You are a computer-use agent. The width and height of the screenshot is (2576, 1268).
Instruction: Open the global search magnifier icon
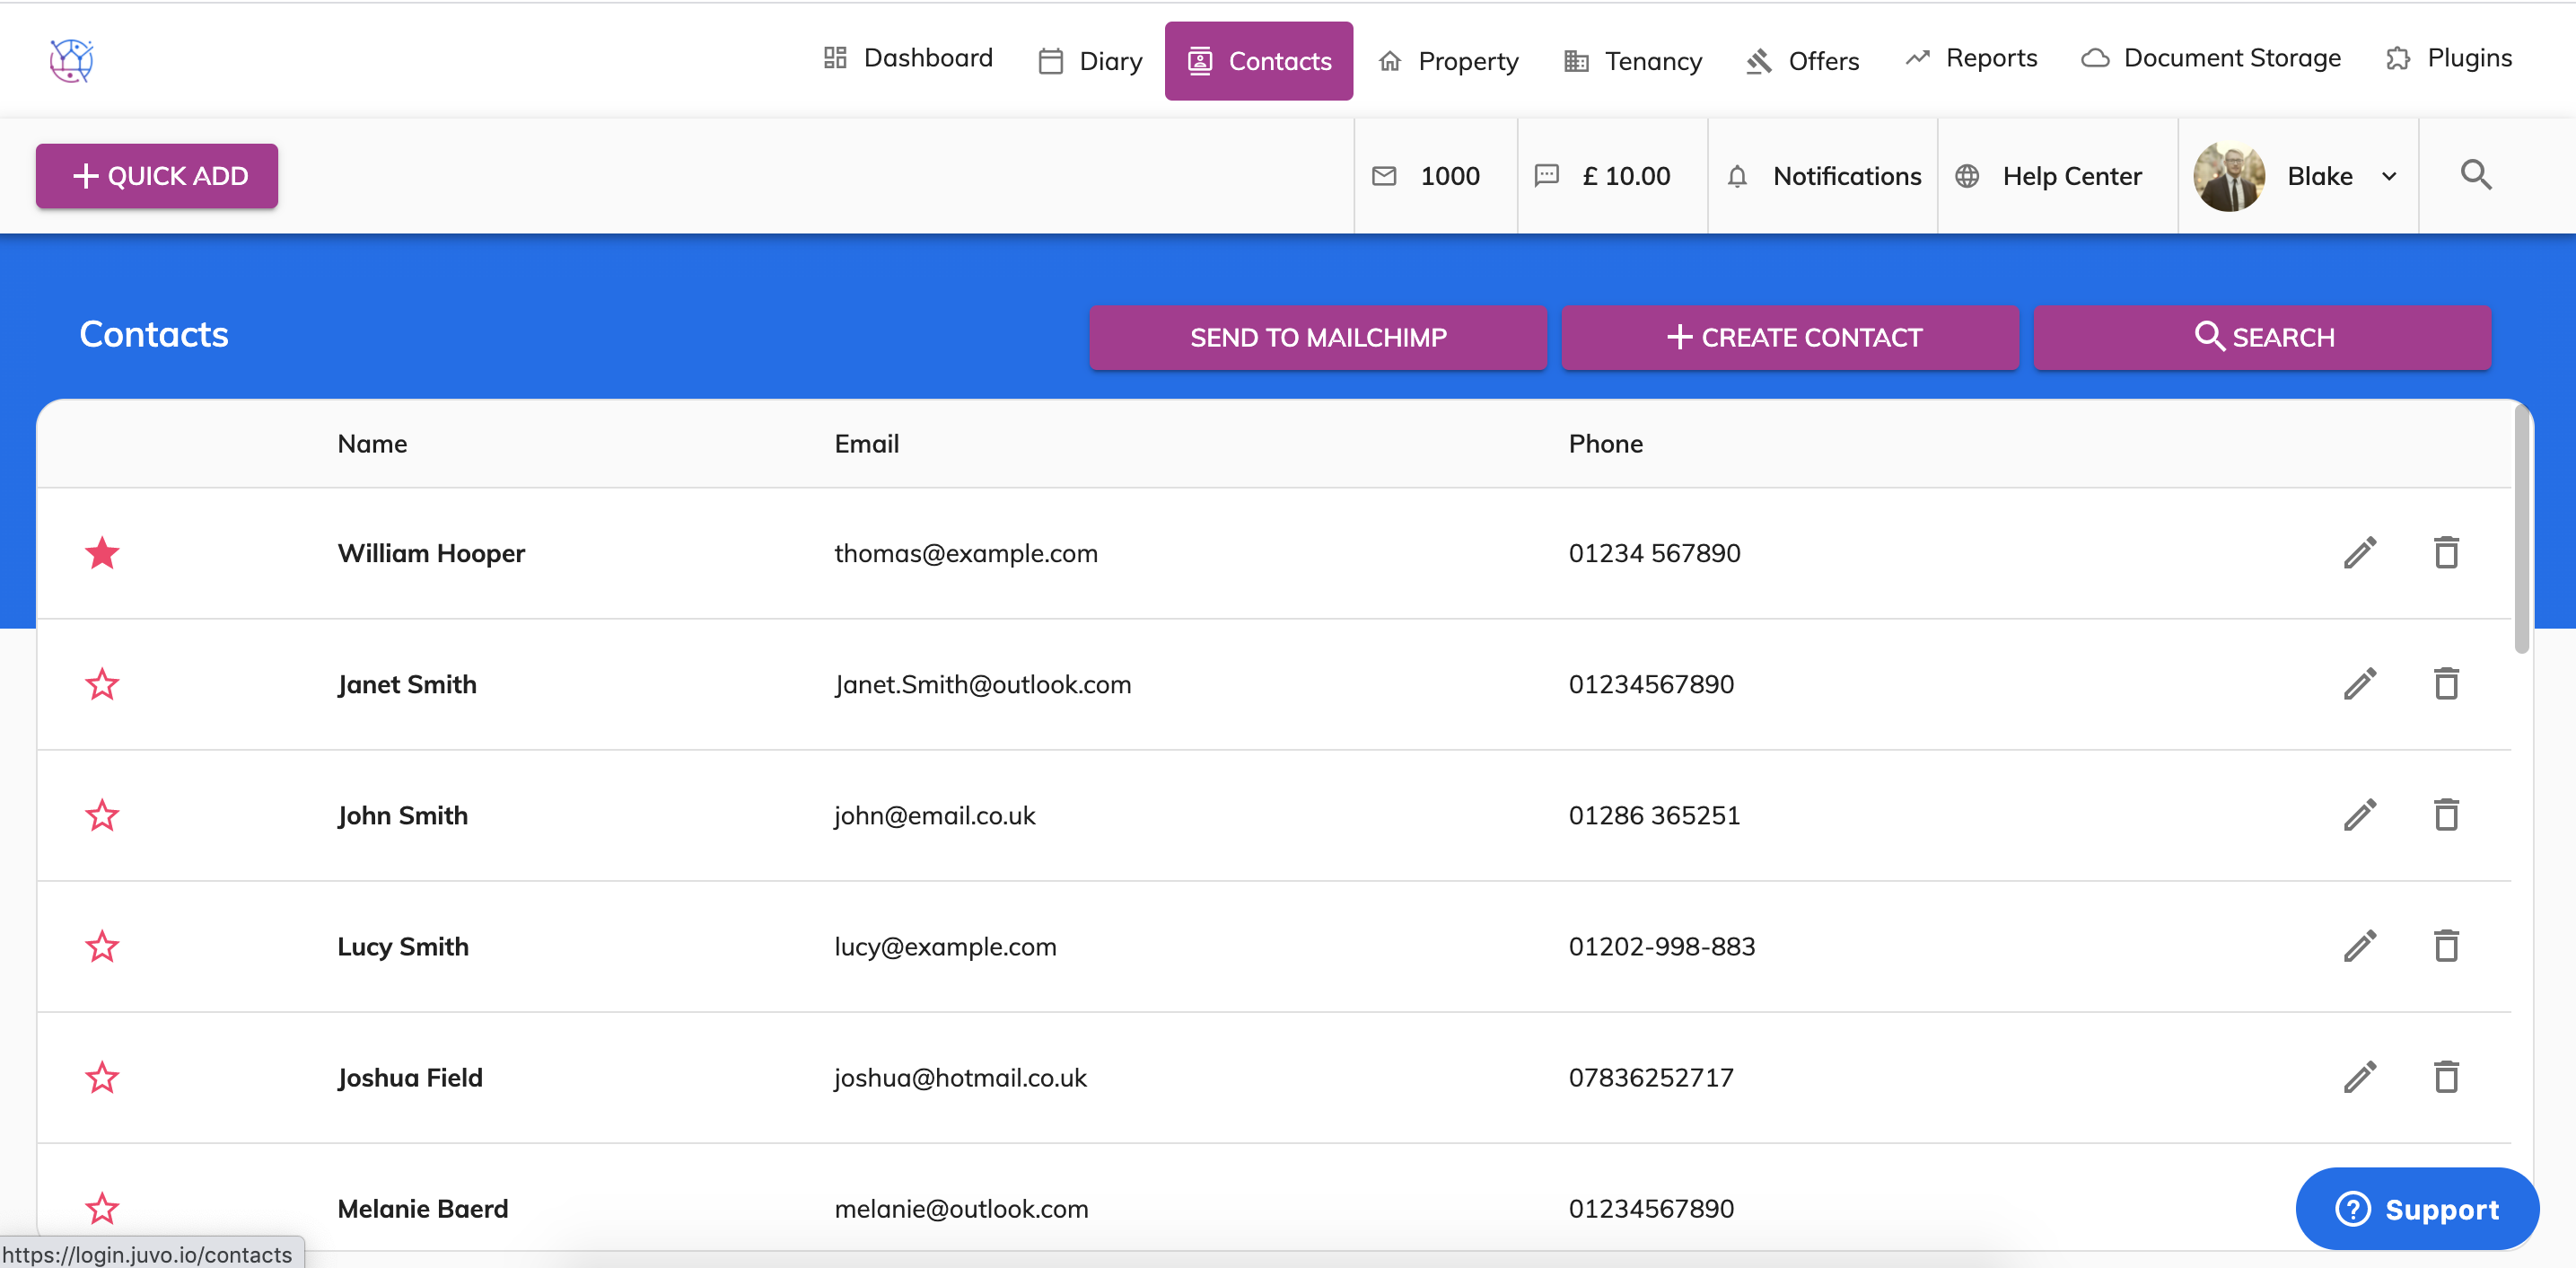2475,175
